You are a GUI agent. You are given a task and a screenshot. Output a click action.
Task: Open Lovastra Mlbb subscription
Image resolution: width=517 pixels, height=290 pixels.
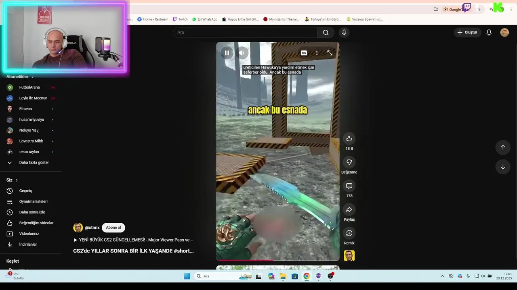(31, 141)
